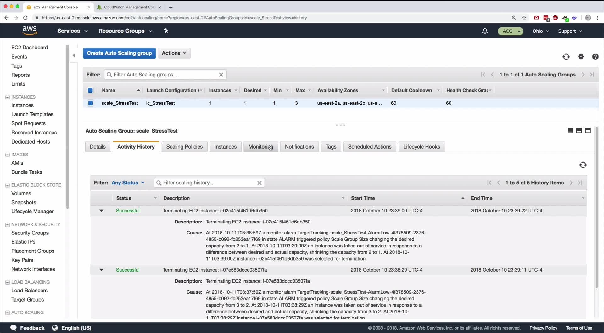The width and height of the screenshot is (604, 333).
Task: Open the Feedback speech bubble
Action: coord(14,328)
